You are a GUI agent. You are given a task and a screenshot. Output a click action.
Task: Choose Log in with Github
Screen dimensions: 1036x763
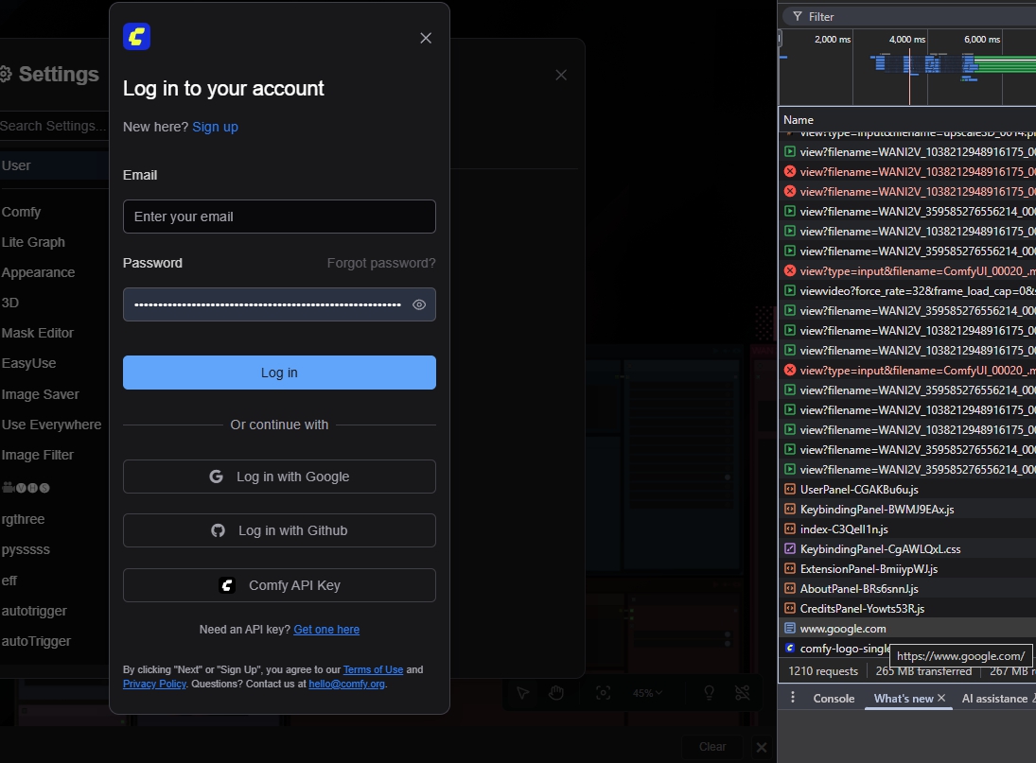click(279, 530)
